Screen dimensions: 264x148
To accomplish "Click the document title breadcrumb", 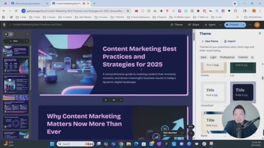I will point(37,24).
